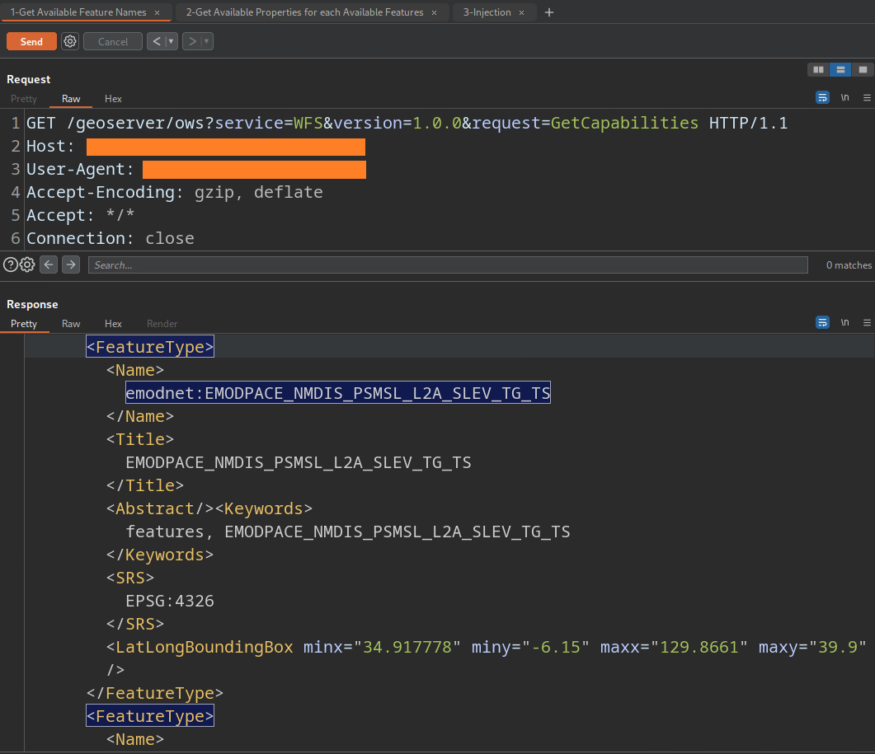Open the history forward dropdown arrow
The width and height of the screenshot is (875, 754).
tap(206, 41)
